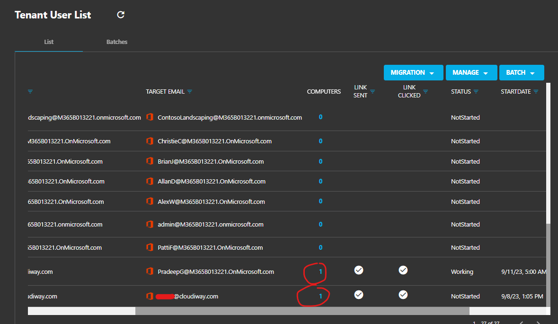Filter the Status column

coord(476,92)
